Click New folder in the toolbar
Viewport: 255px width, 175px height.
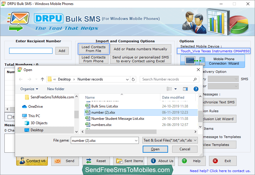click(x=56, y=89)
